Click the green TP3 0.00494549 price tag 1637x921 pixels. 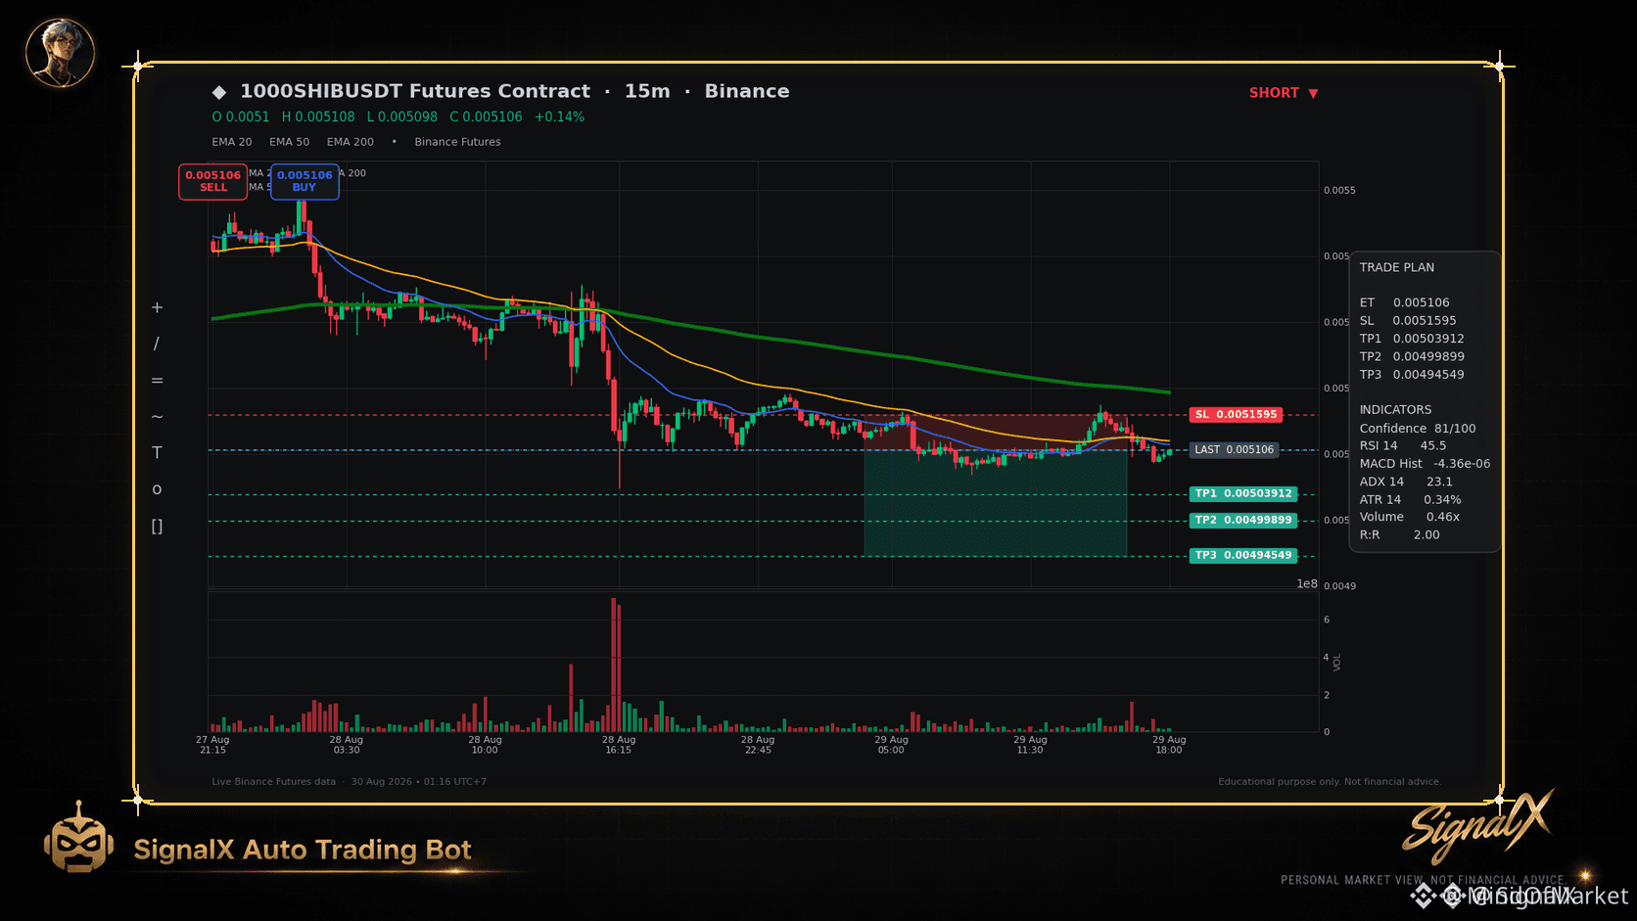[1243, 556]
